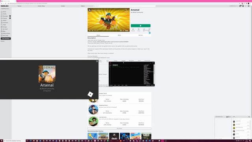Open the link in the game description

[113, 42]
